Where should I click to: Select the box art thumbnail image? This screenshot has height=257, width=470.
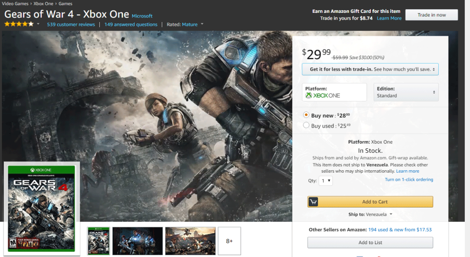click(99, 241)
